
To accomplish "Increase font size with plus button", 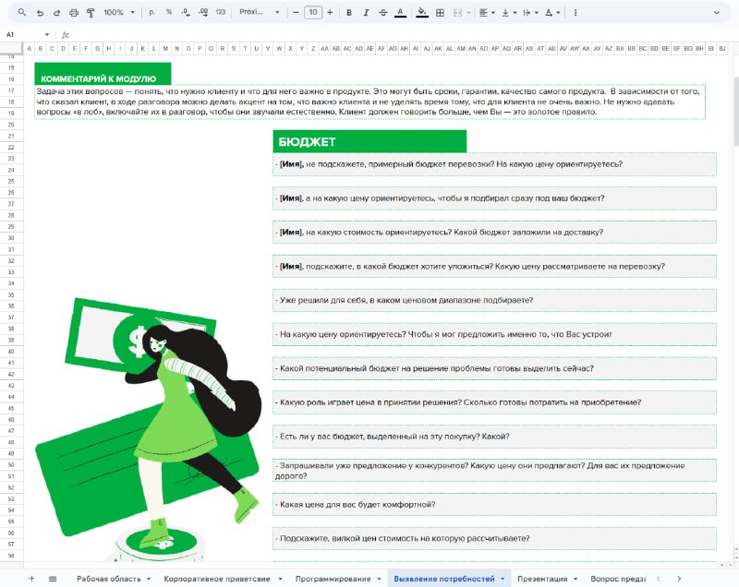I will (330, 13).
